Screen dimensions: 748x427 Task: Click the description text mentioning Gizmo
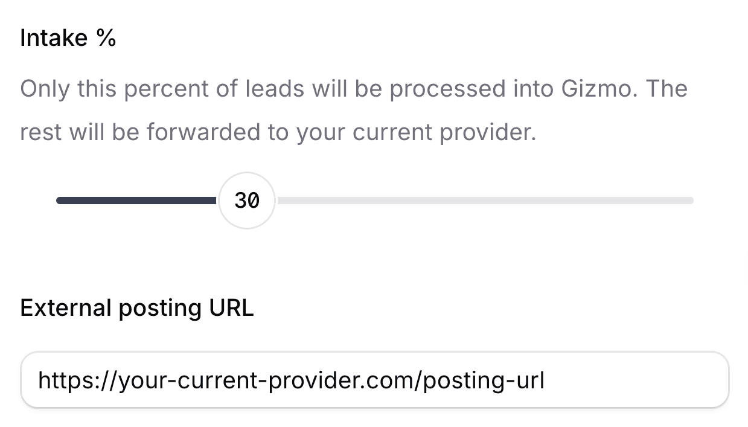click(x=353, y=88)
